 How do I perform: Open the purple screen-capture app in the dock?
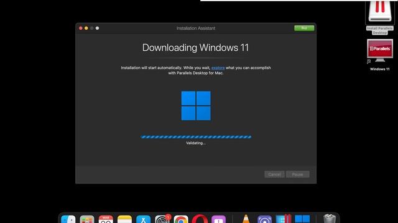click(264, 219)
